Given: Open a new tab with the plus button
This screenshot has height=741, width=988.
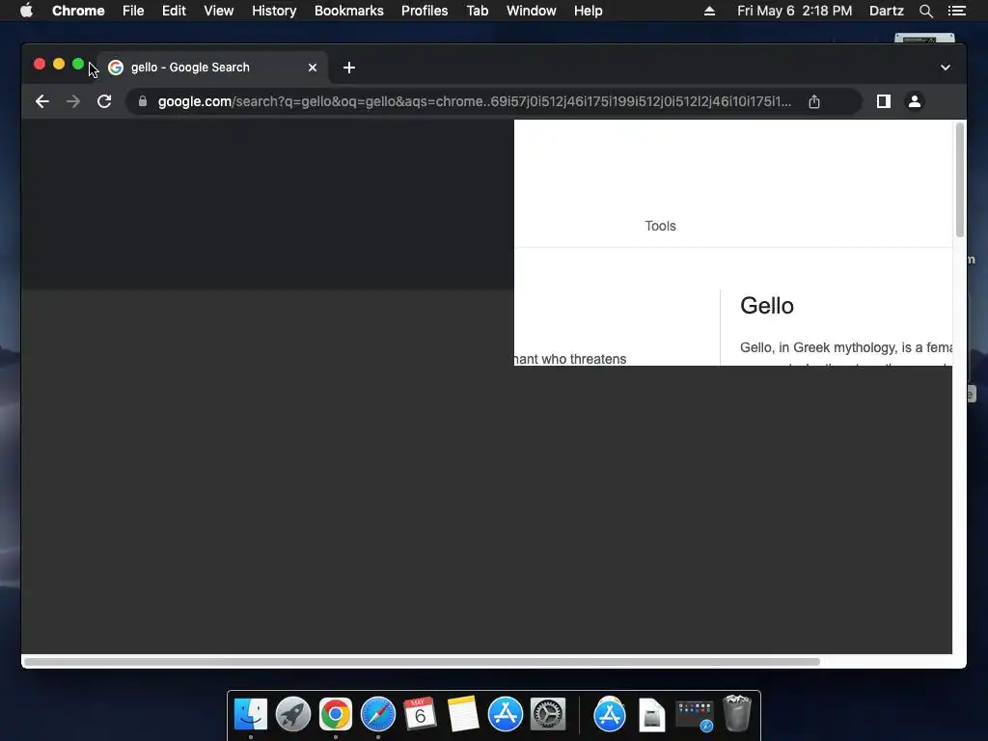Looking at the screenshot, I should (349, 68).
